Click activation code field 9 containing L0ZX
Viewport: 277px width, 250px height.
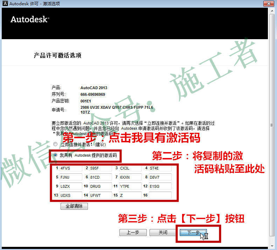pyautogui.click(x=71, y=186)
